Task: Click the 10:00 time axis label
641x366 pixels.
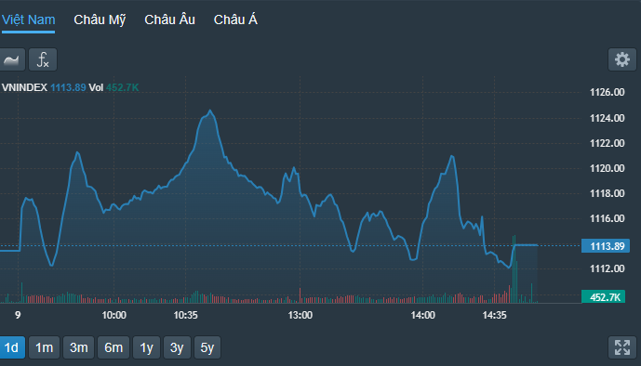Action: pyautogui.click(x=114, y=316)
